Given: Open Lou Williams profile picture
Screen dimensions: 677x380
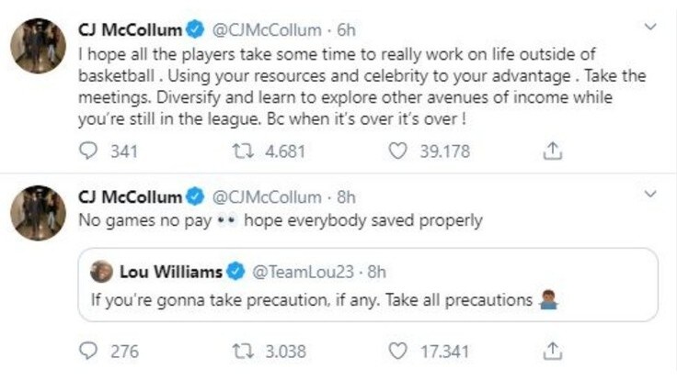Looking at the screenshot, I should coord(101,272).
